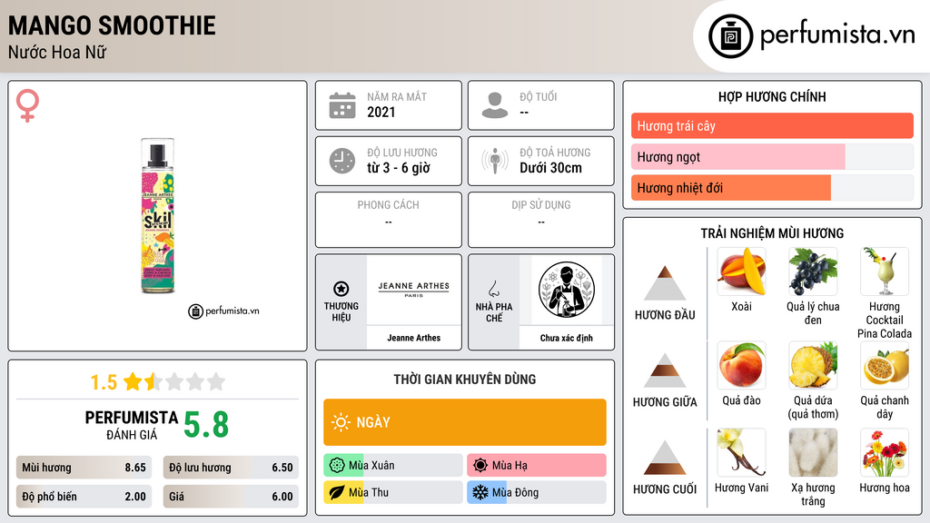Click the Chưa xác định perfumer label
This screenshot has width=930, height=523.
click(x=567, y=338)
